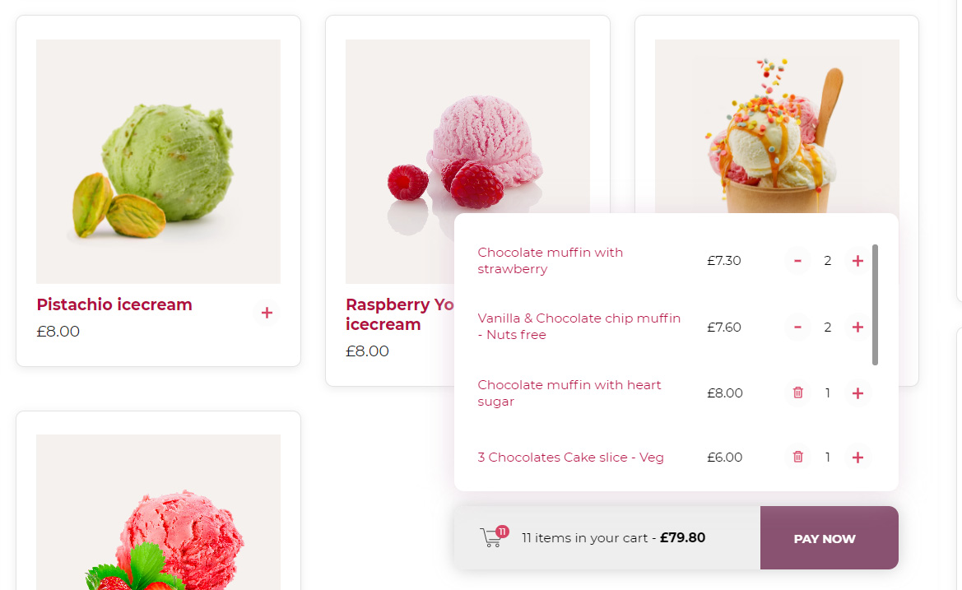Open Chocolate muffin with heart sugar link
962x590 pixels.
[569, 393]
